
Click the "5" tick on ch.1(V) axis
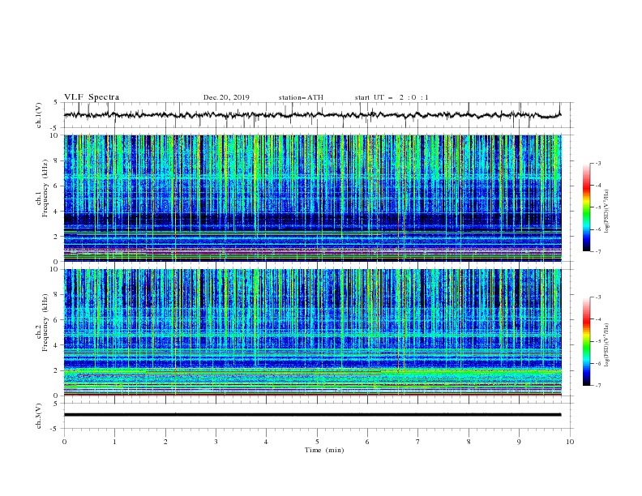(x=56, y=102)
